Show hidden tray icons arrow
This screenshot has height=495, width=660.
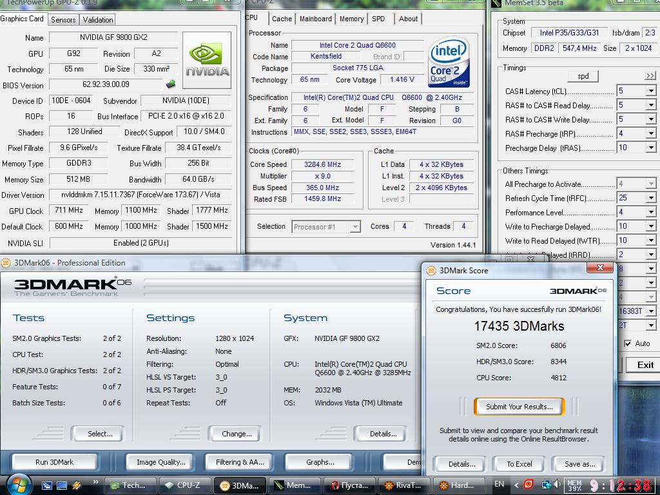click(516, 485)
